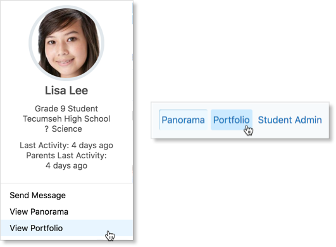Click blank area right of View Panorama
Screen dimensions: 336x247
pyautogui.click(x=99, y=212)
